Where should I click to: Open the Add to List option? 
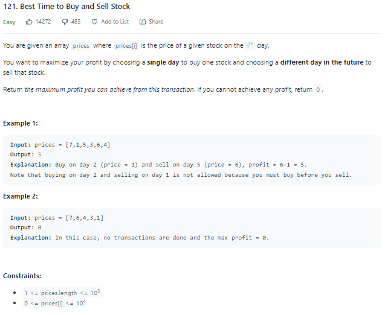point(114,22)
